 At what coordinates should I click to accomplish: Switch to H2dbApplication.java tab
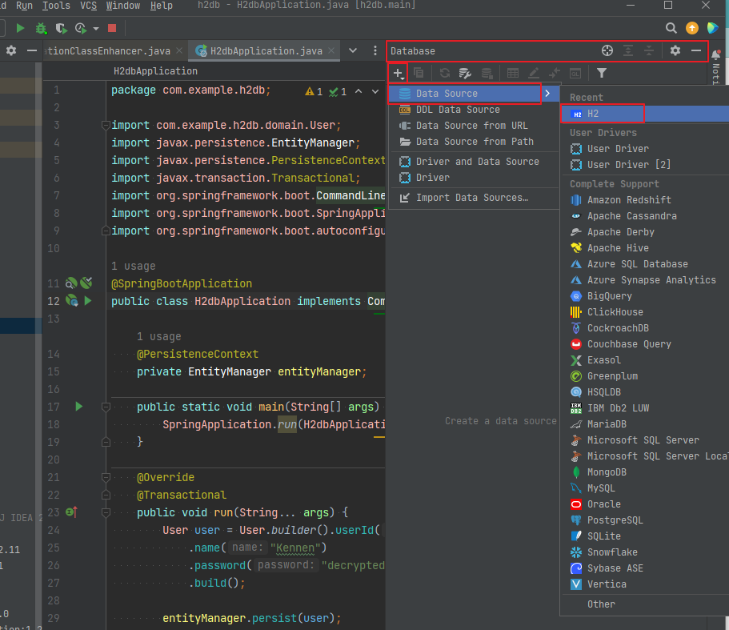click(266, 50)
